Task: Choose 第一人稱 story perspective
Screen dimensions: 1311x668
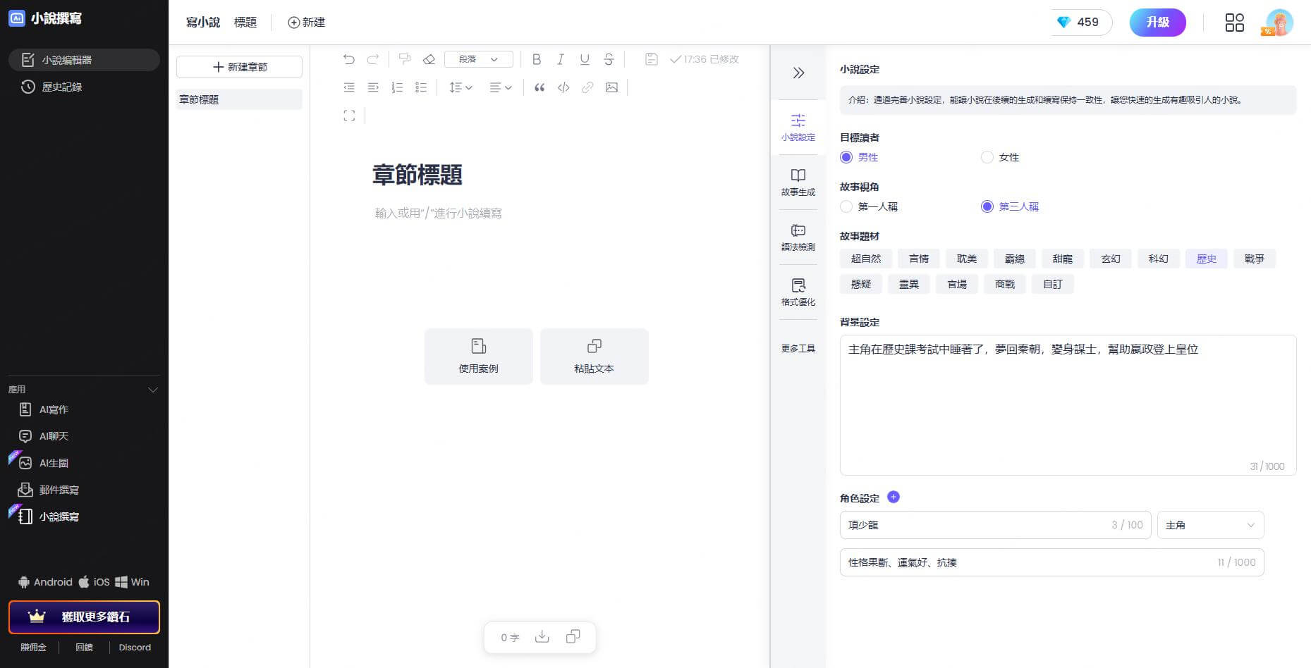Action: point(869,206)
